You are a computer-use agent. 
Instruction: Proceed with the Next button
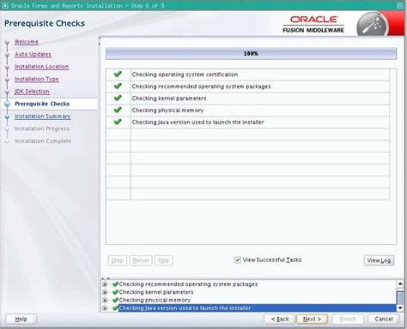pos(313,319)
